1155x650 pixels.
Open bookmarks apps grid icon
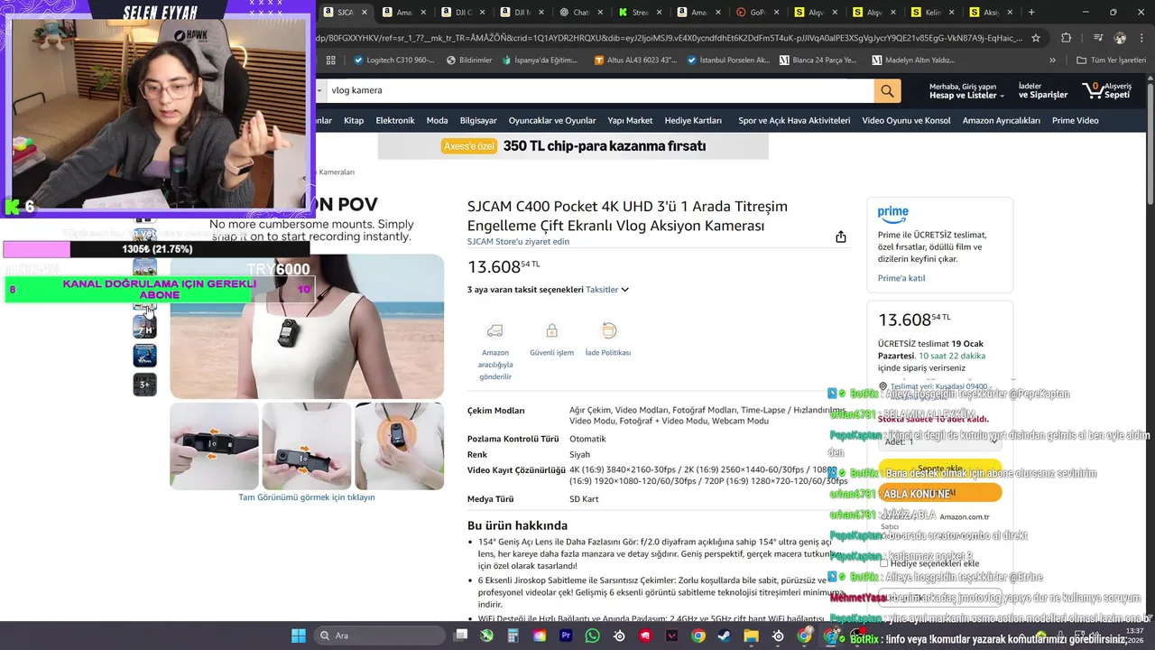(x=331, y=60)
